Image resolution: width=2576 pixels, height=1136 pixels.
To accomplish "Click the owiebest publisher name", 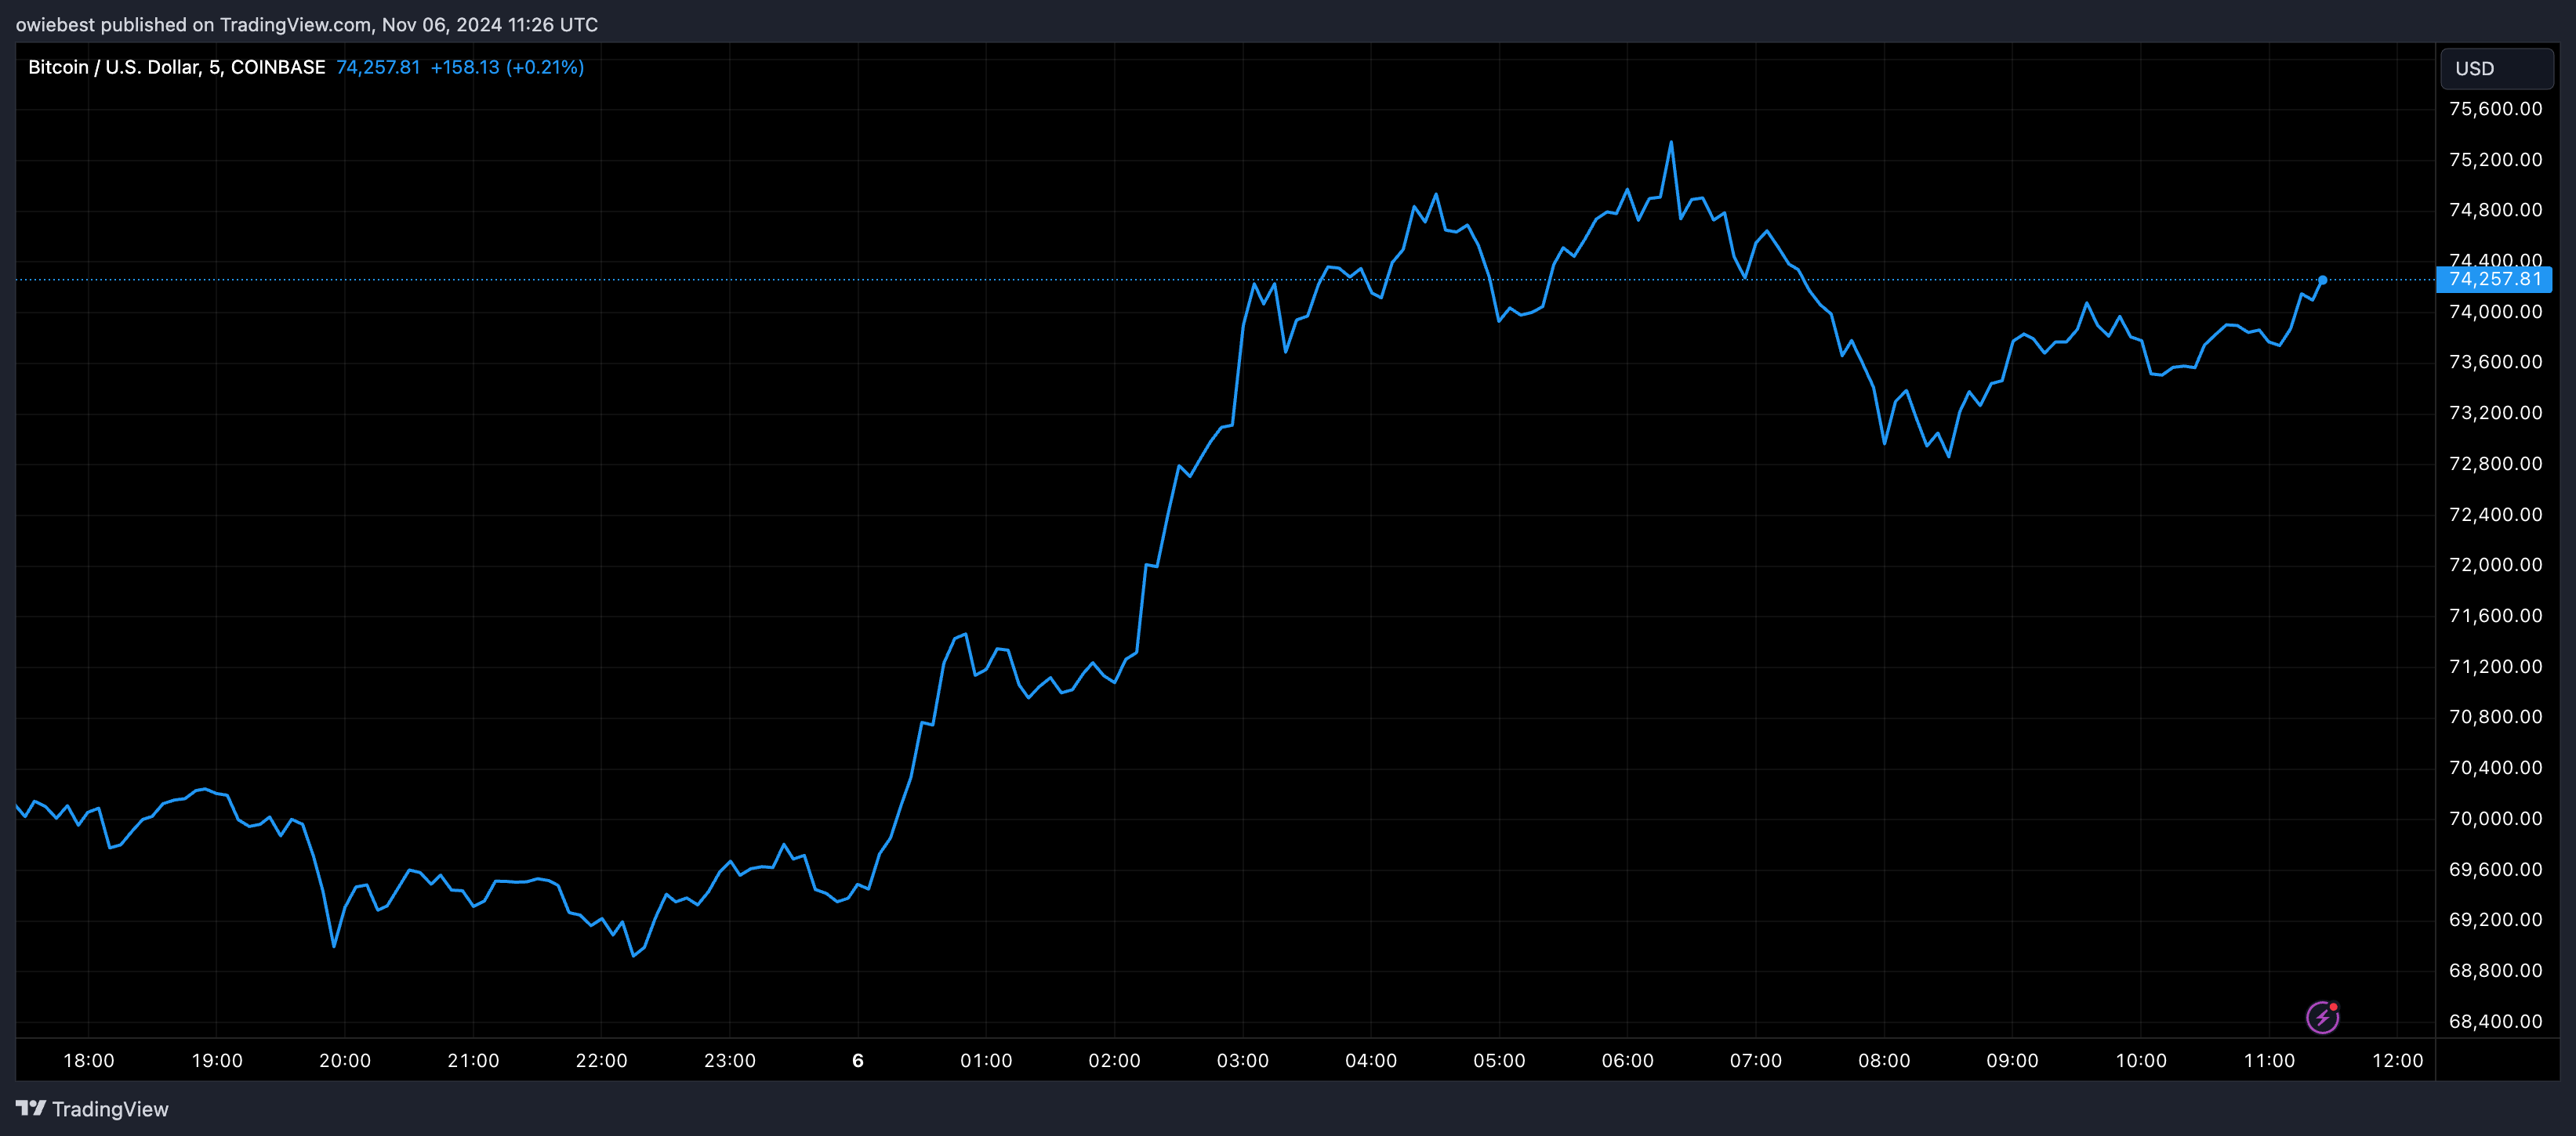I will point(56,24).
